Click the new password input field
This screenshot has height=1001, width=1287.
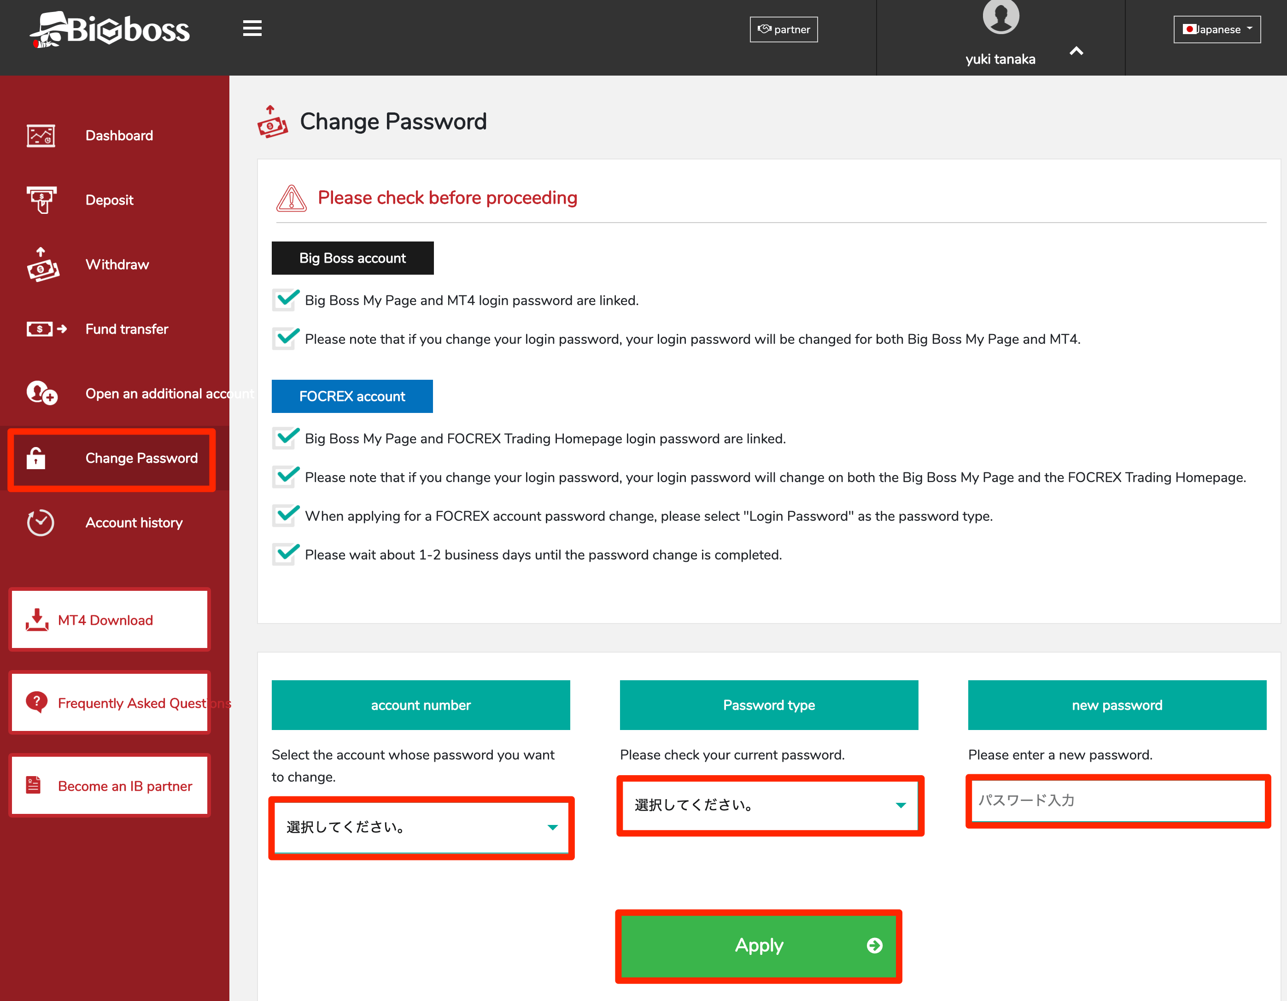(1117, 800)
